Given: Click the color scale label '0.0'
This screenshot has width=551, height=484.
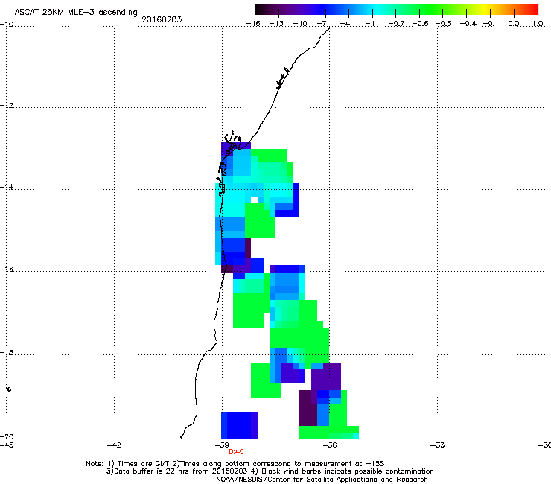Looking at the screenshot, I should [514, 24].
